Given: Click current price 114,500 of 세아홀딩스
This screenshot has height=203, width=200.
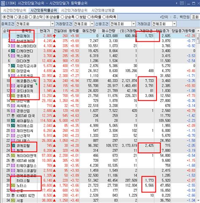Looking at the screenshot, I should 46,121.
